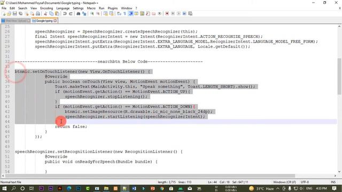Open the Windows notification center
The width and height of the screenshot is (342, 192).
tap(334, 188)
